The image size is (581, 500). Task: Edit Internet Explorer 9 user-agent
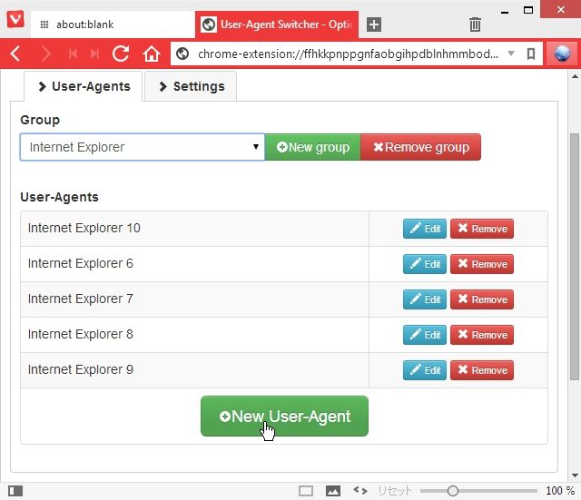coord(425,370)
